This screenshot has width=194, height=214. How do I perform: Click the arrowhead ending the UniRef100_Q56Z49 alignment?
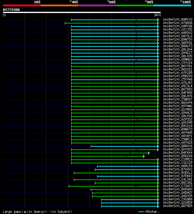tap(144, 156)
